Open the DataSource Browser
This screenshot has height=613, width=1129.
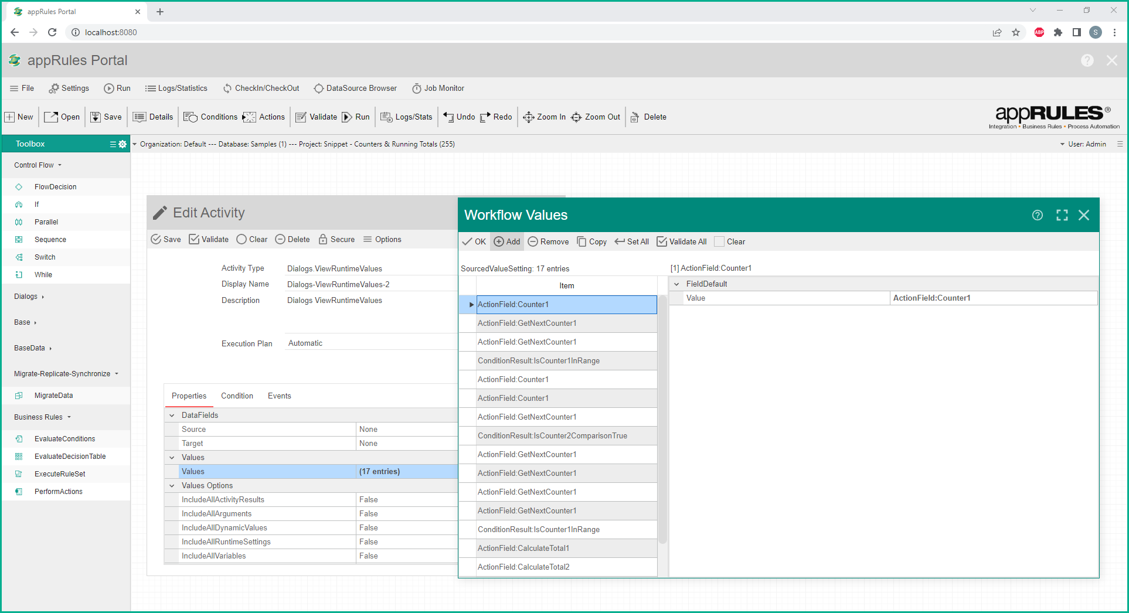[355, 88]
